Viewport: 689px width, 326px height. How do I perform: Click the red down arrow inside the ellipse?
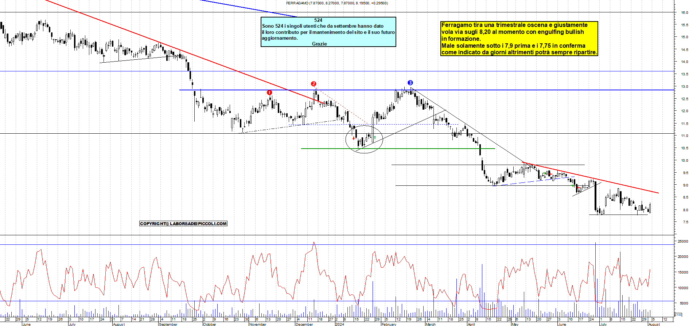(354, 138)
